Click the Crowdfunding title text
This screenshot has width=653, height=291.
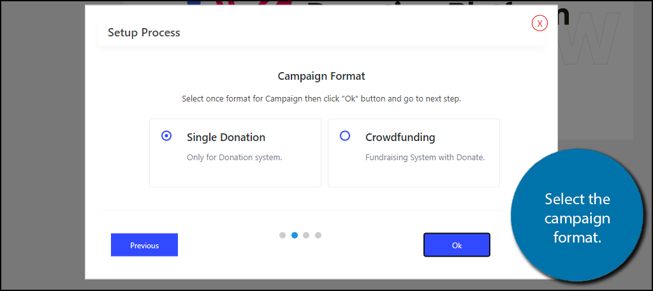coord(400,137)
